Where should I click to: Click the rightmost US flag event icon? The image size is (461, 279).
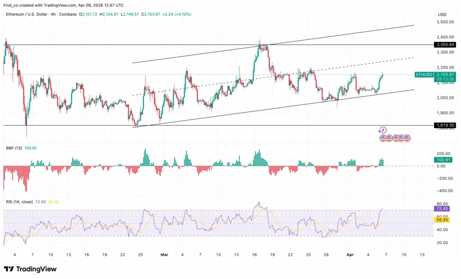(407, 138)
